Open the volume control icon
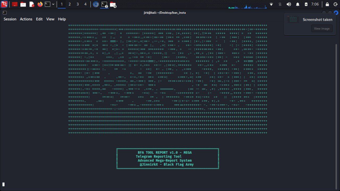Screen dimensions: 340x191 [x=289, y=4]
